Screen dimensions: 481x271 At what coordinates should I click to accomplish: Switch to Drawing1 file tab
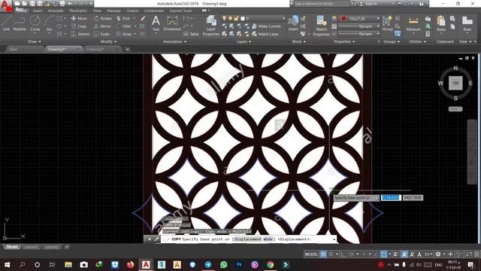point(57,49)
